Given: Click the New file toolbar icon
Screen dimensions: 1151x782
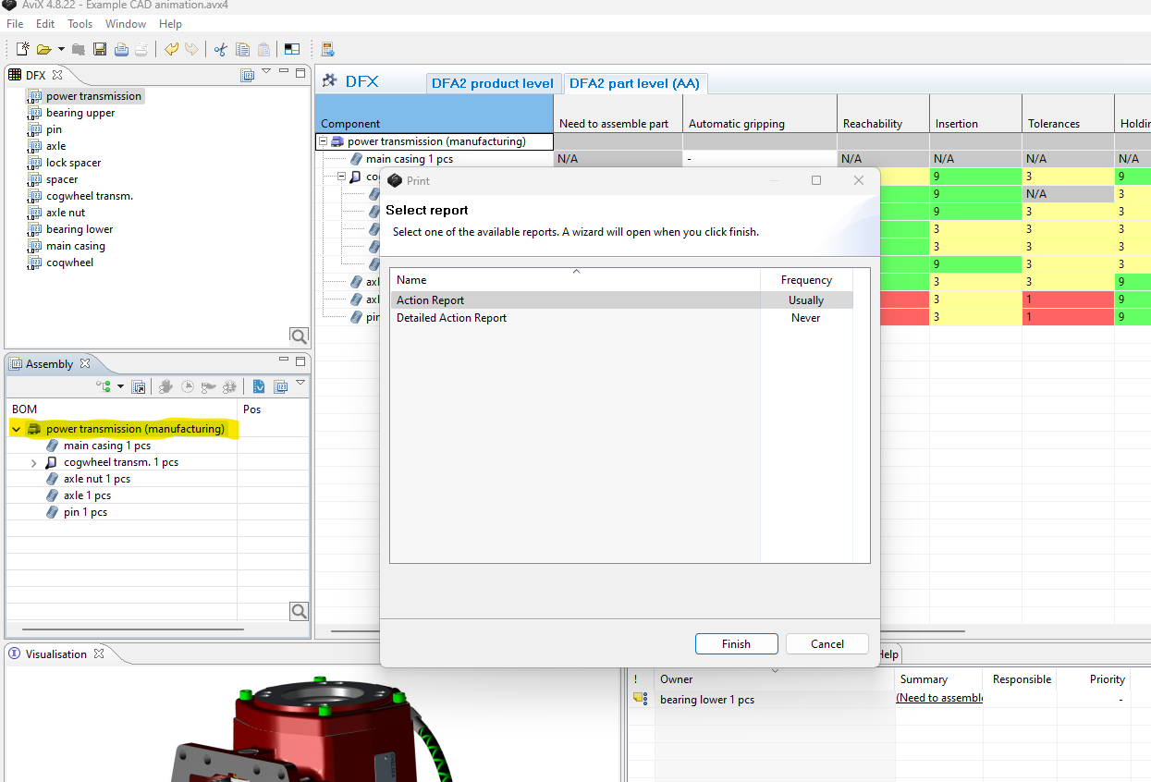Looking at the screenshot, I should pos(21,49).
